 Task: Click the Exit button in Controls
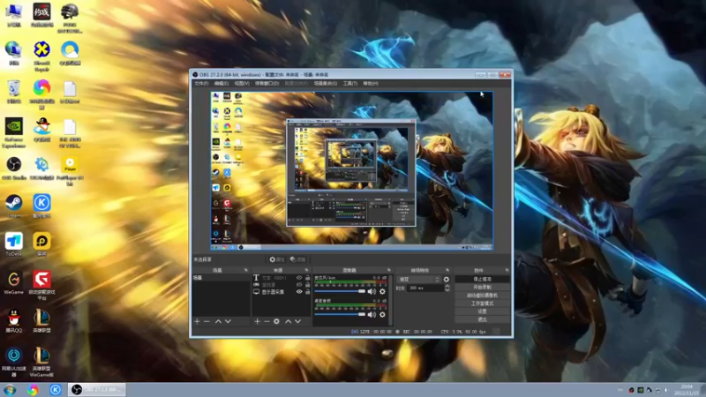(482, 319)
